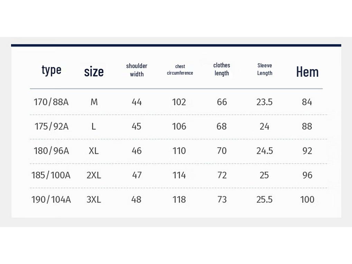
Task: Click the 'chest circumference' header
Action: pyautogui.click(x=180, y=70)
